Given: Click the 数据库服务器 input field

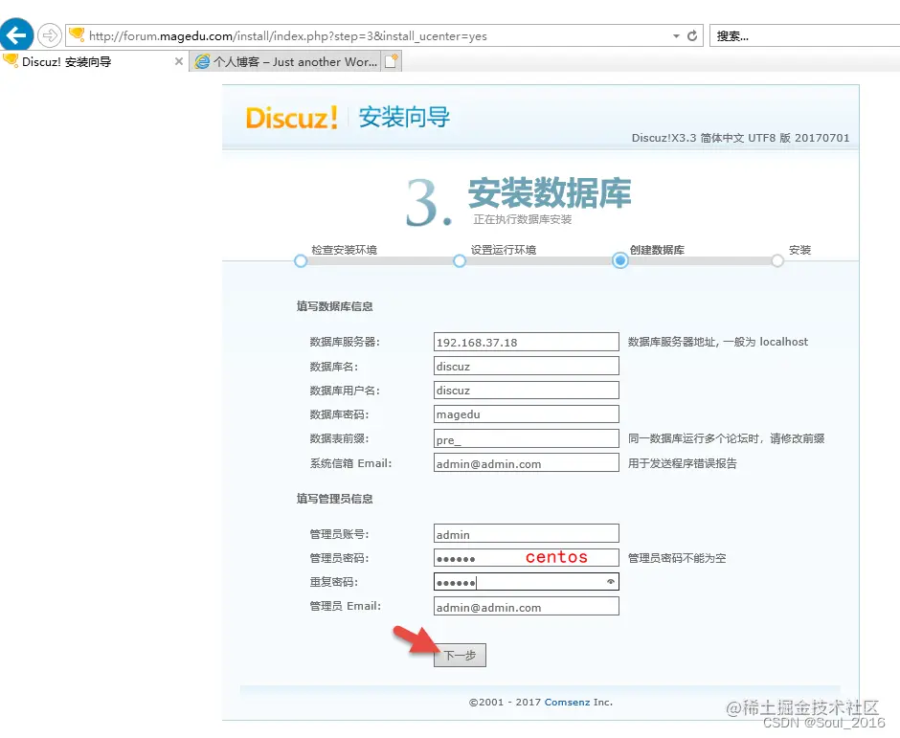Looking at the screenshot, I should [527, 342].
